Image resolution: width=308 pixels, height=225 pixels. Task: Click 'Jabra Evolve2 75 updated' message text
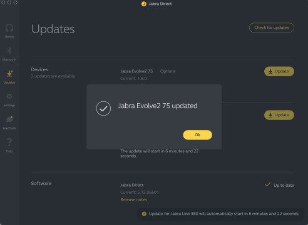158,106
